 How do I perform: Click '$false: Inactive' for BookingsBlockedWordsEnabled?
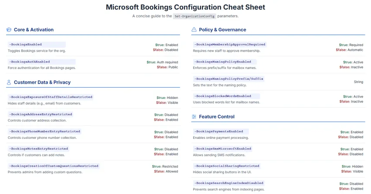tap(351, 102)
